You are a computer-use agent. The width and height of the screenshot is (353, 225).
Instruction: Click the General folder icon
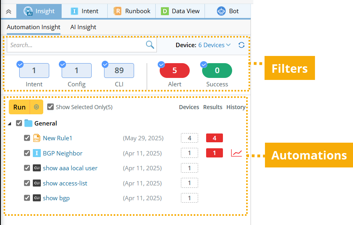[28, 123]
